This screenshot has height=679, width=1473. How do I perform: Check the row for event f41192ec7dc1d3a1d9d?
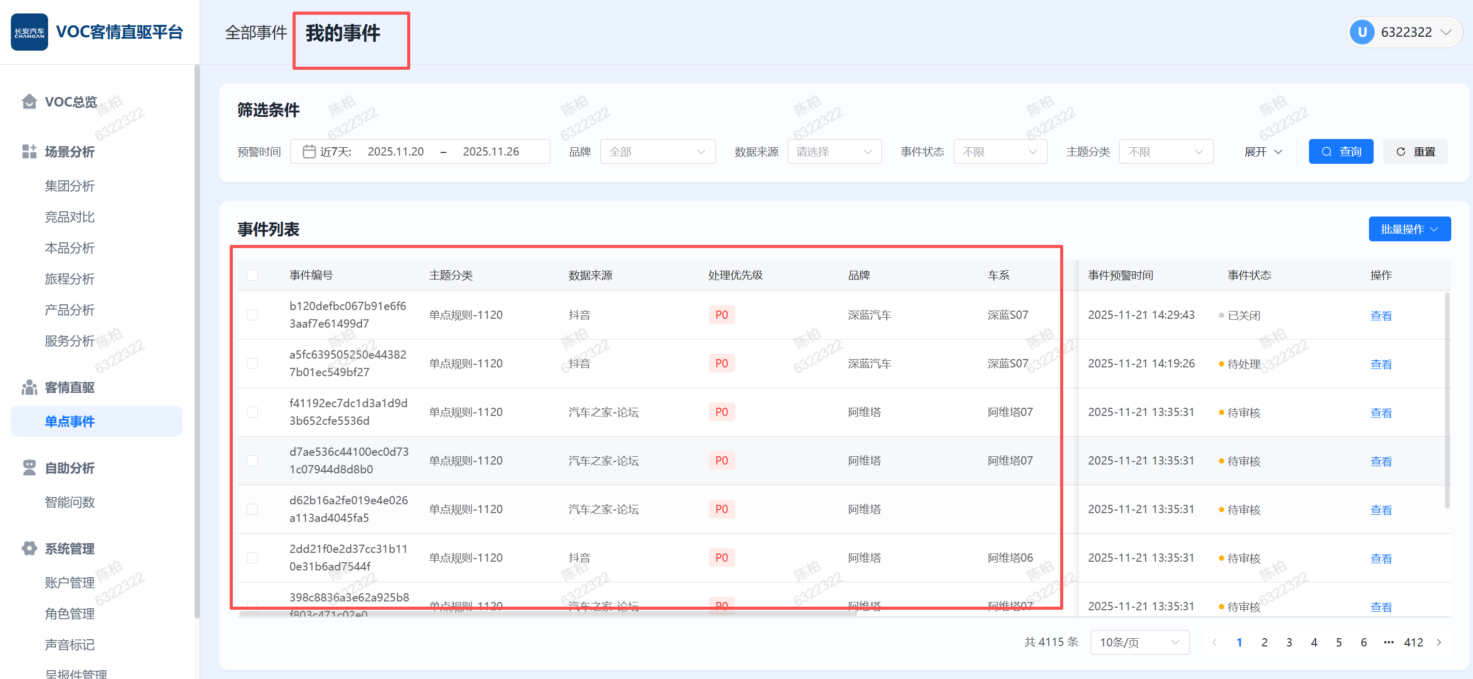[252, 412]
